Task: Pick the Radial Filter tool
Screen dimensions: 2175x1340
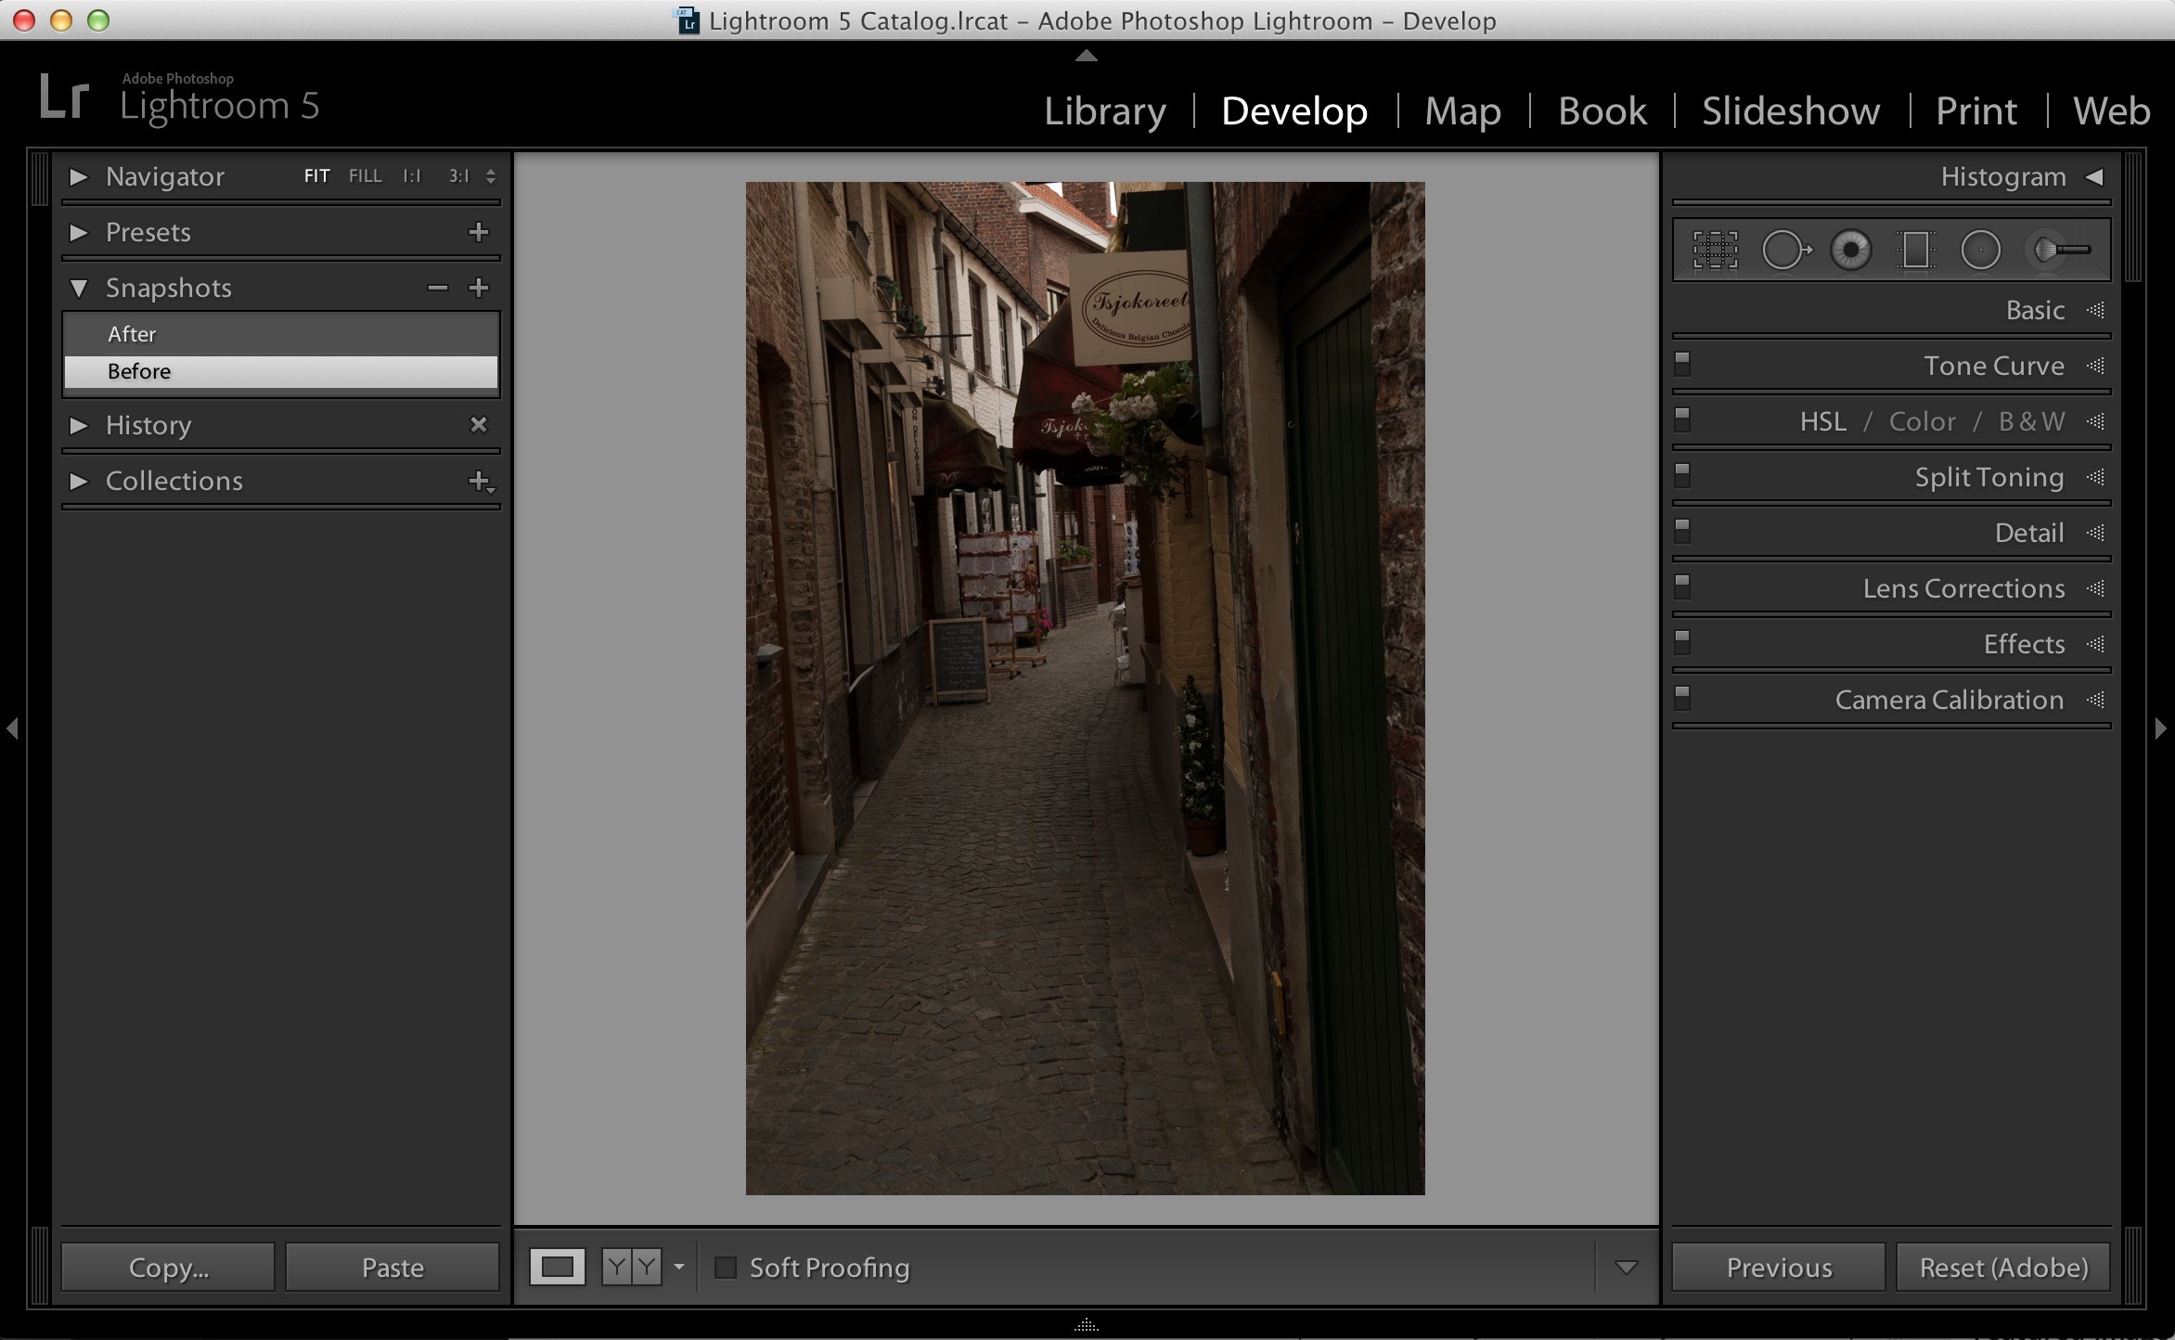Action: pyautogui.click(x=1980, y=251)
